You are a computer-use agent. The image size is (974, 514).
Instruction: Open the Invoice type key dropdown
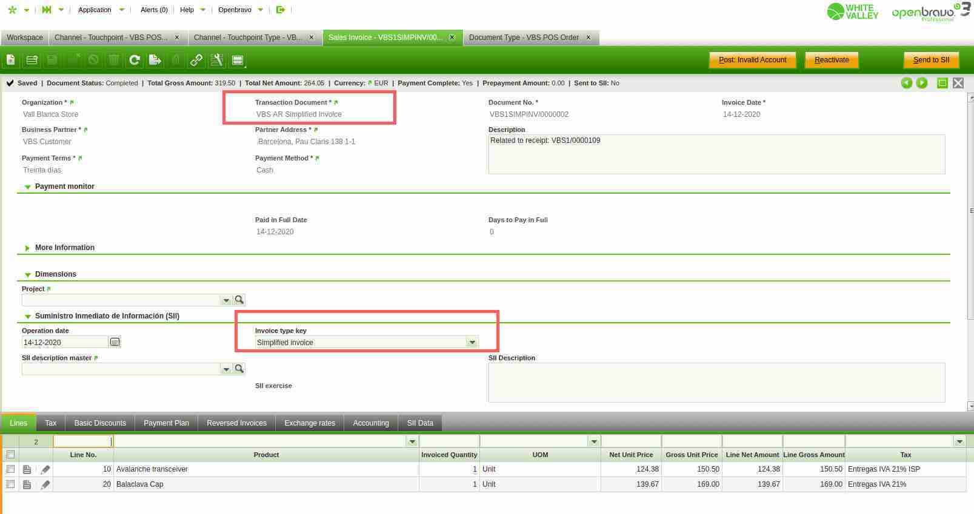(472, 343)
